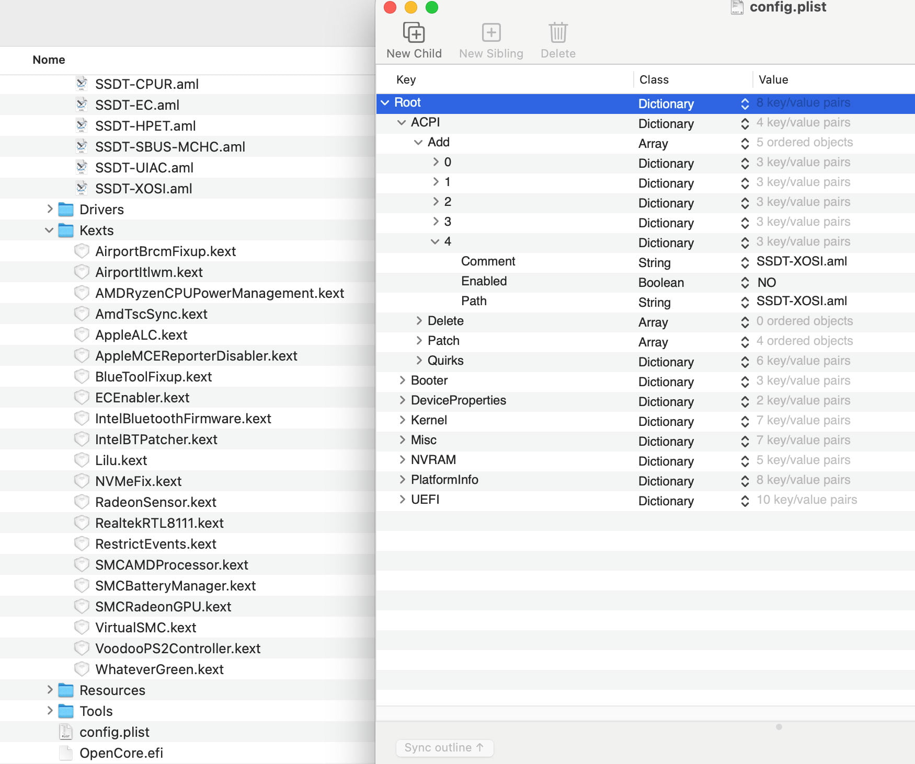Edit the Path value SSDT-XOSI.aml
The image size is (915, 764).
click(801, 301)
